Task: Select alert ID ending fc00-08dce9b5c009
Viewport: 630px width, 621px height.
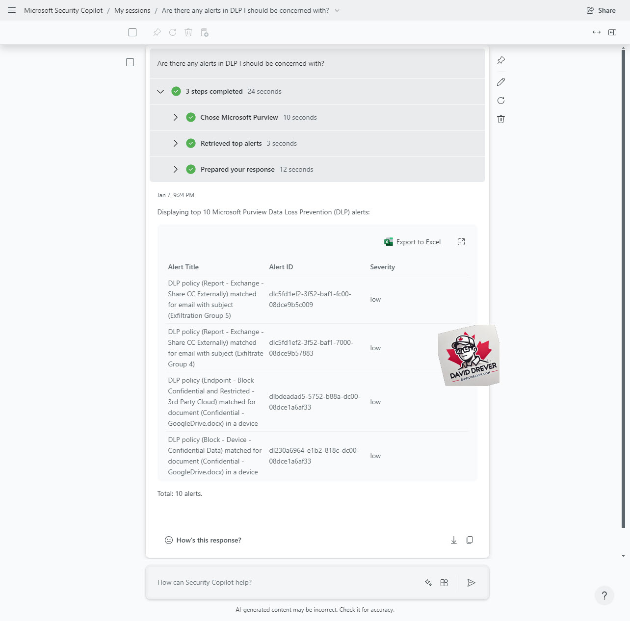Action: click(x=310, y=299)
